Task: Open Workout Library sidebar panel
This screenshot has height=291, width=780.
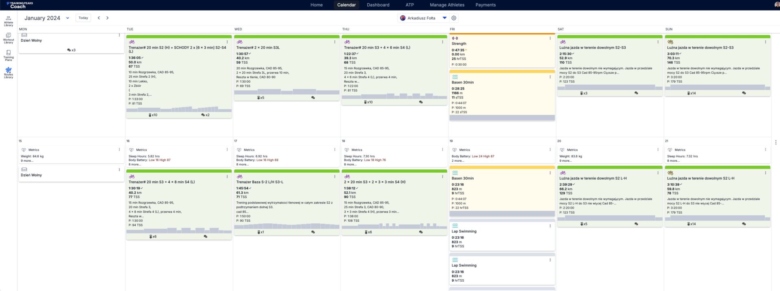Action: 9,39
